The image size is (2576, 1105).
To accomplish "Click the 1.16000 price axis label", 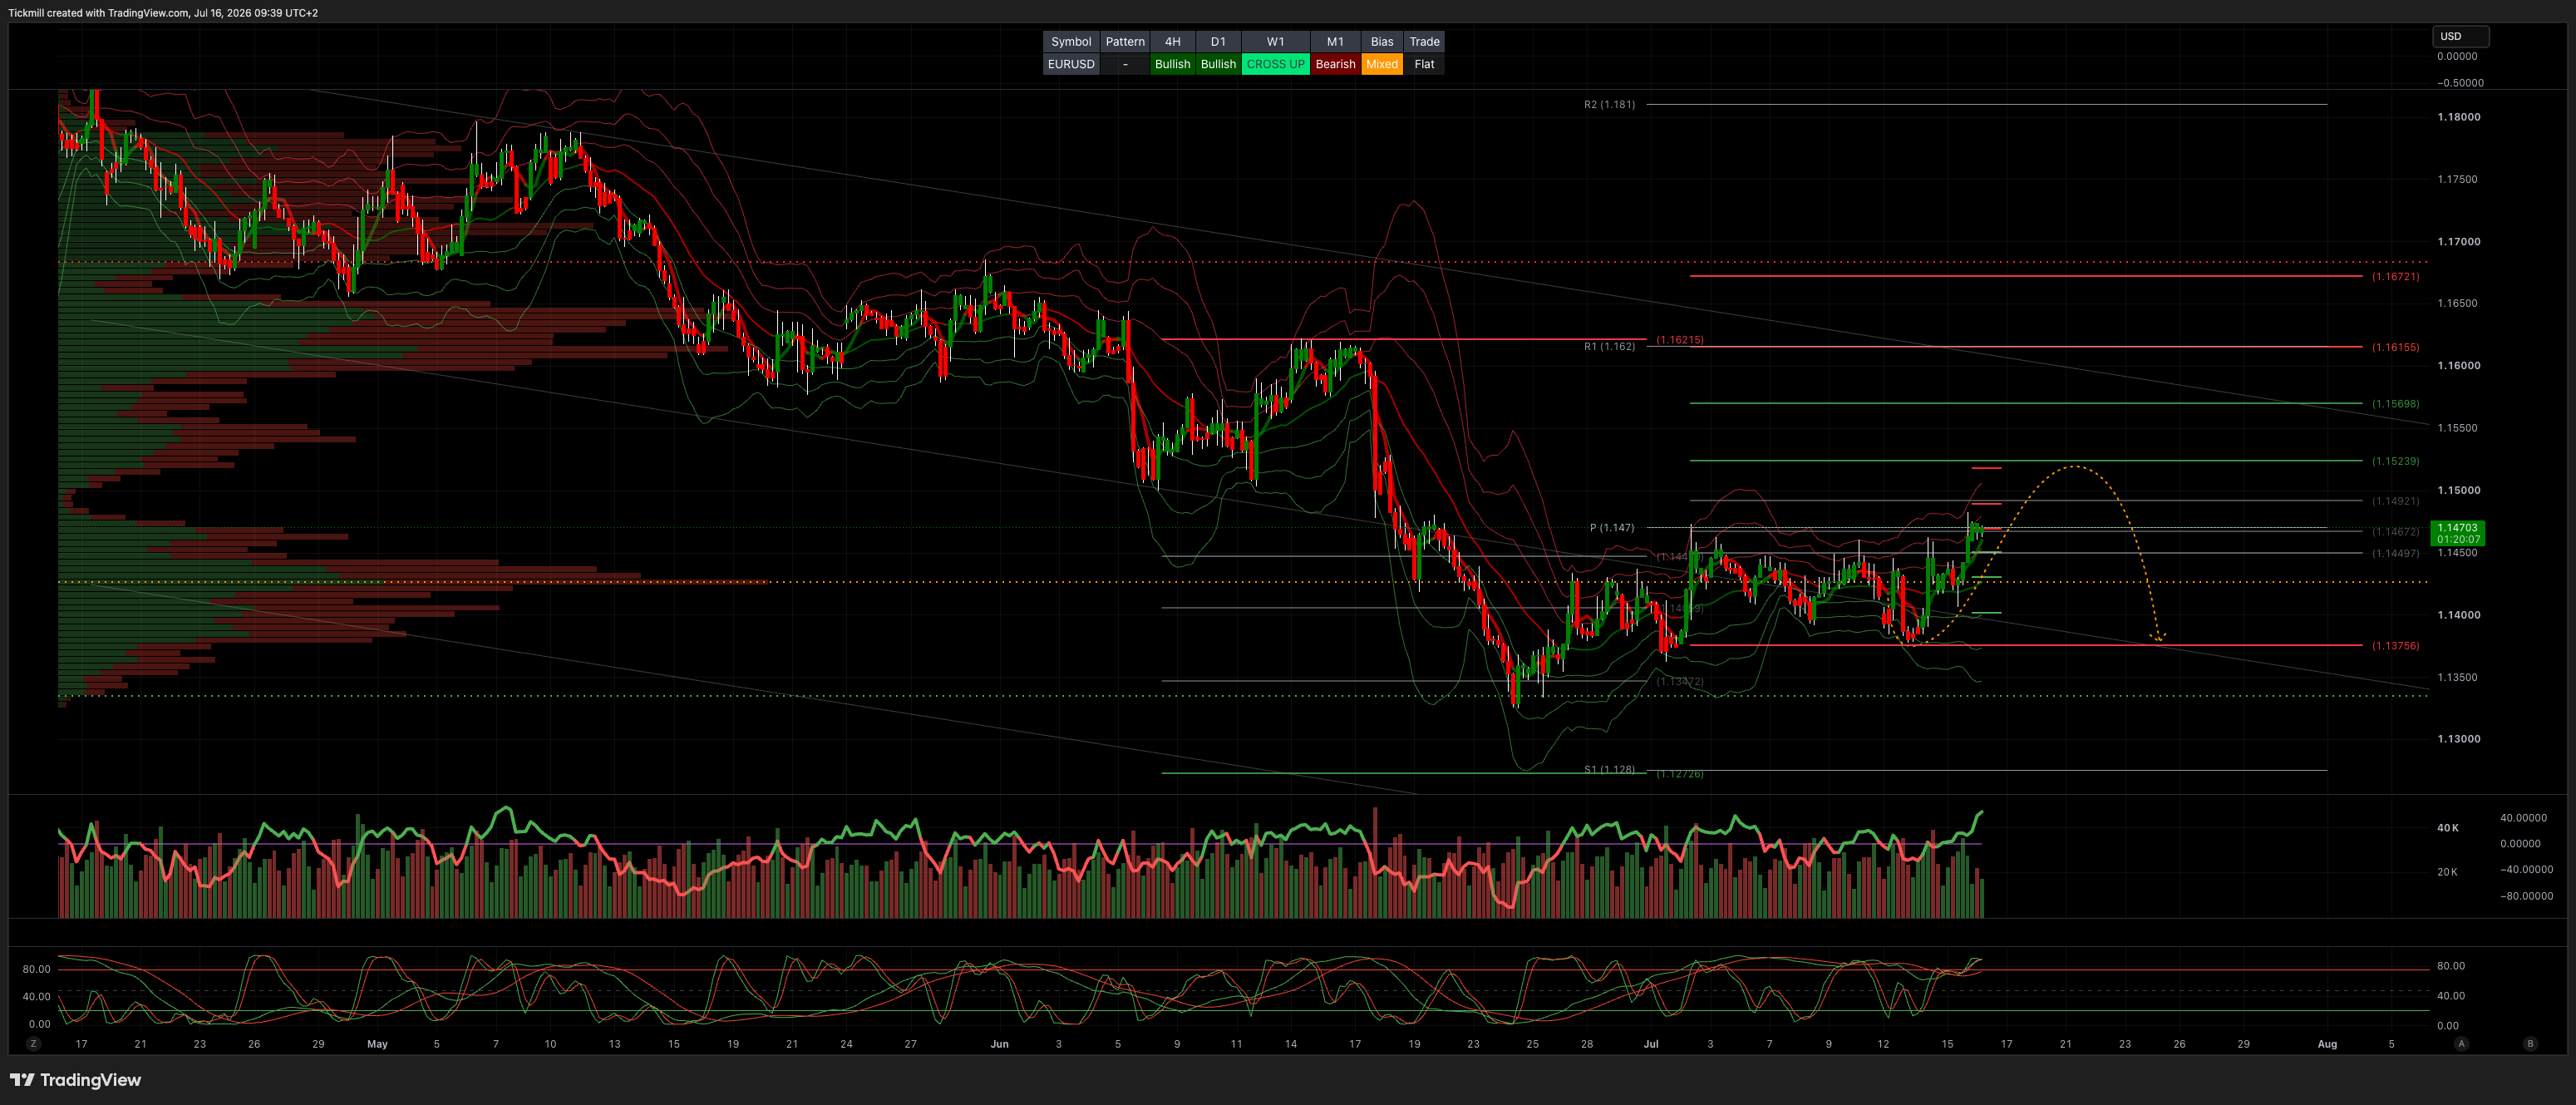I will 2458,366.
